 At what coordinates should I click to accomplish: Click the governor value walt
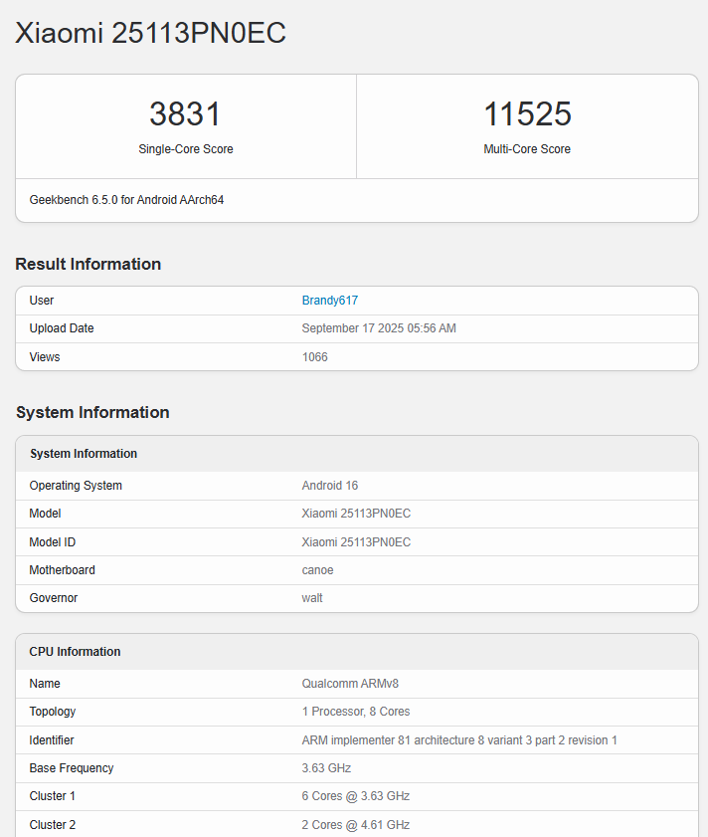[x=312, y=598]
